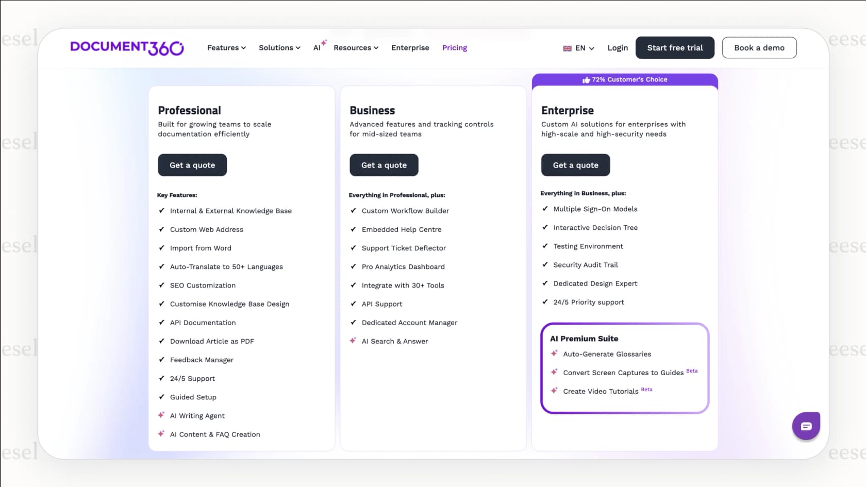
Task: Click sparkle icon beside AI Content & FAQ Creation
Action: (161, 434)
